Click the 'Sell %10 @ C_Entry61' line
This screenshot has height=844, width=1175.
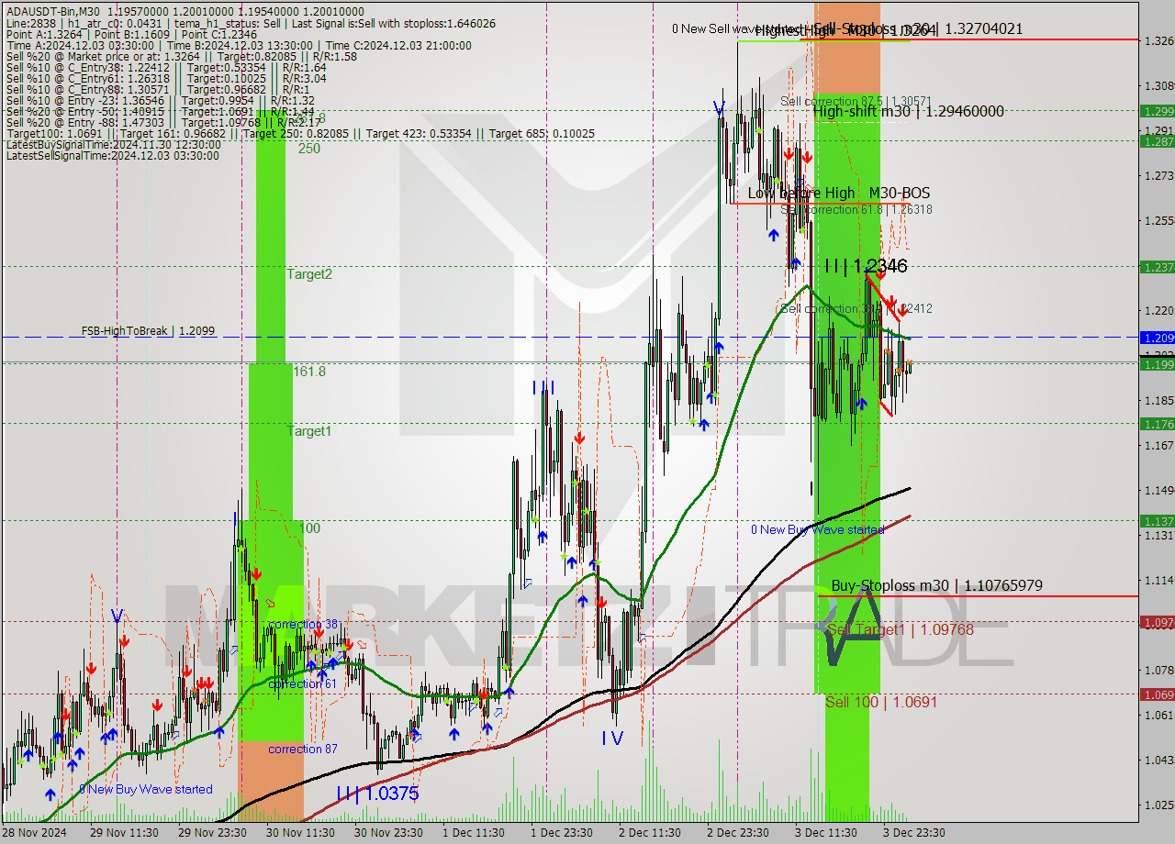pyautogui.click(x=166, y=78)
